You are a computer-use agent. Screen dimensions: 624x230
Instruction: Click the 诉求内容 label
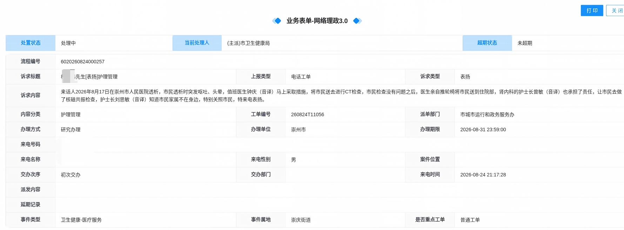click(x=31, y=95)
